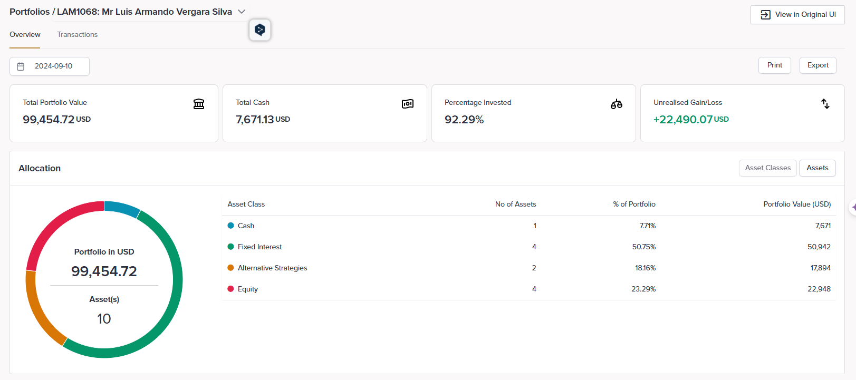Screen dimensions: 856x380
Task: Switch allocation view to Asset Classes
Action: 767,168
